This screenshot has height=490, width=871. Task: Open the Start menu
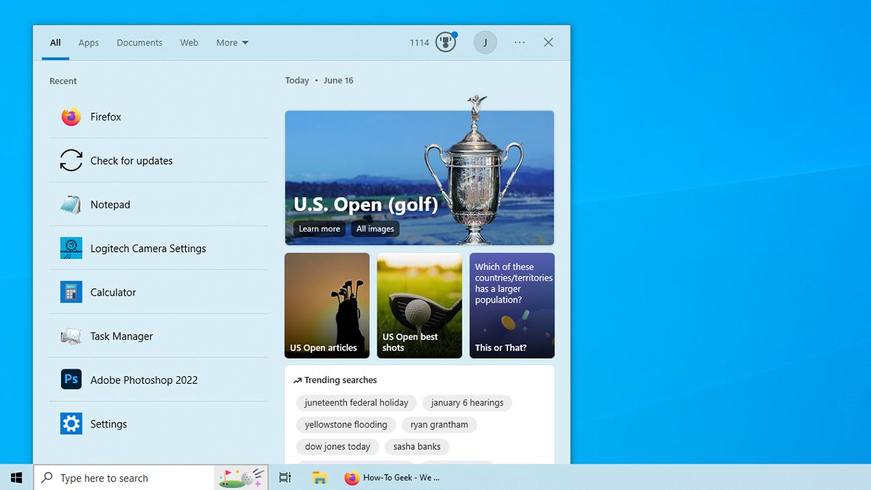[x=15, y=477]
